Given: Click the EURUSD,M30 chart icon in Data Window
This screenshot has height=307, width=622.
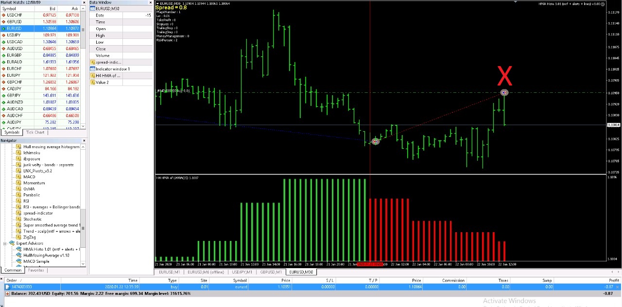Looking at the screenshot, I should coord(93,9).
